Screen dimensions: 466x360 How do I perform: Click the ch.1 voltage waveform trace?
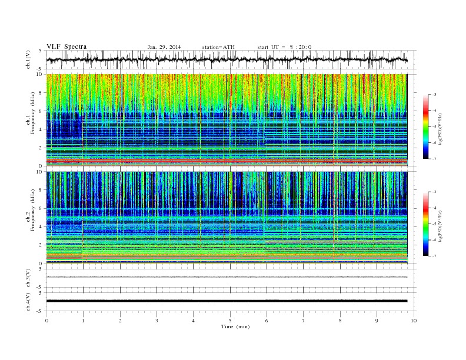click(x=227, y=59)
